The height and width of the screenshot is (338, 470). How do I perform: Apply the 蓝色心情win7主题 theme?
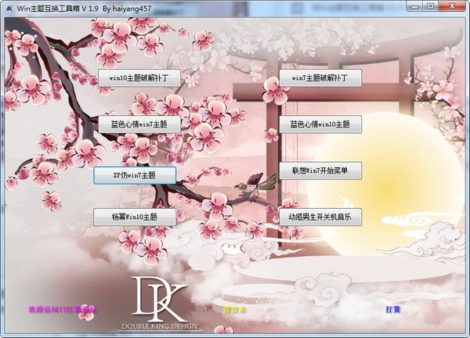[x=139, y=124]
